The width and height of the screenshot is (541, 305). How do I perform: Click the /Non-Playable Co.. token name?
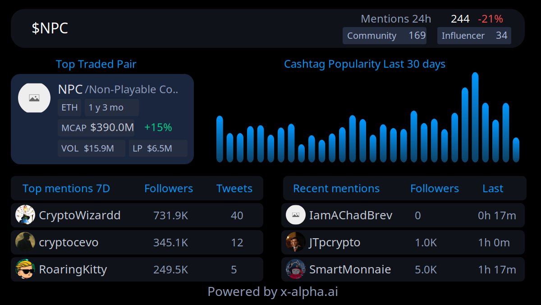pos(132,90)
